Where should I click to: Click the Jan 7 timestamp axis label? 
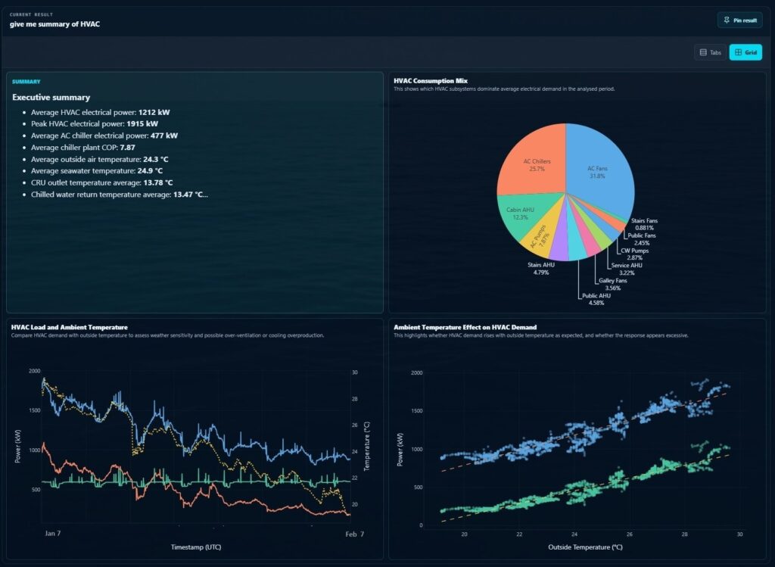click(52, 534)
